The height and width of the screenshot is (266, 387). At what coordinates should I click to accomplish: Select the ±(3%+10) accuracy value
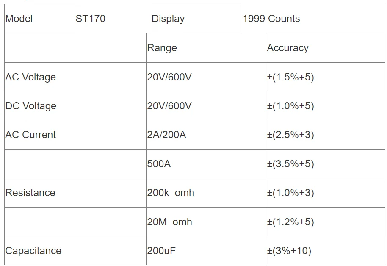[x=289, y=251]
